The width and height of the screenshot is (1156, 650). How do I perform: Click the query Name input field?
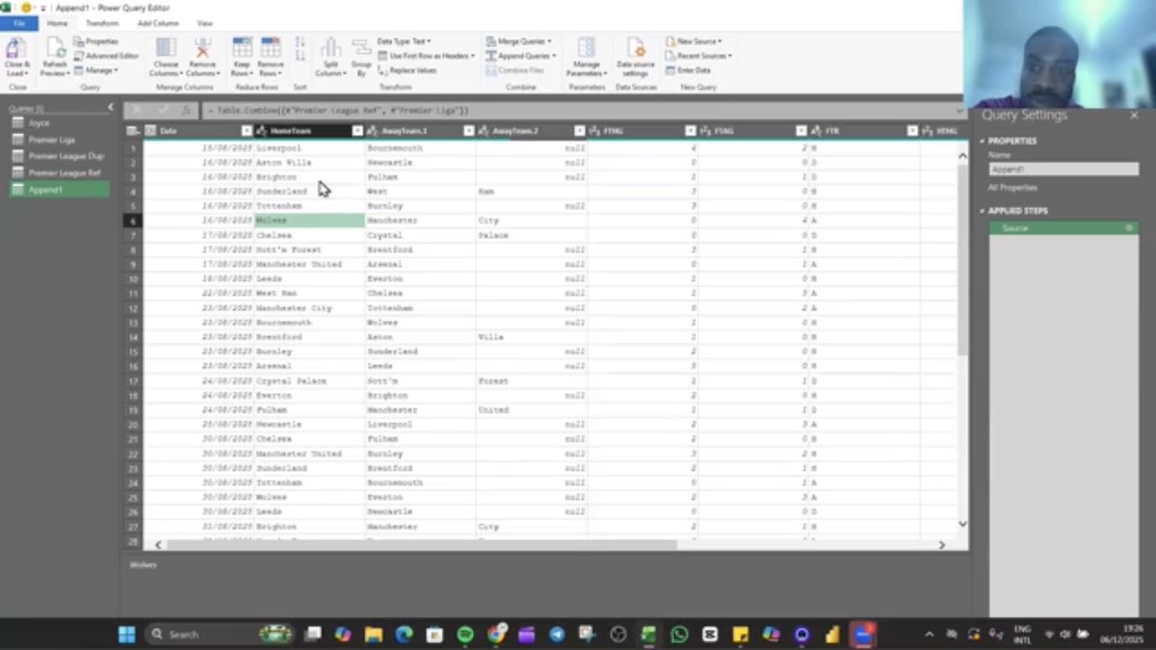[1064, 169]
